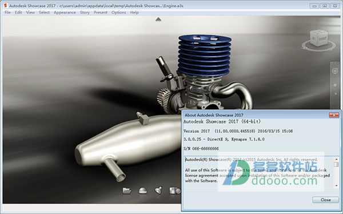343x214 pixels.
Task: Click the FRONT face of the ViewCube
Action: 322,39
